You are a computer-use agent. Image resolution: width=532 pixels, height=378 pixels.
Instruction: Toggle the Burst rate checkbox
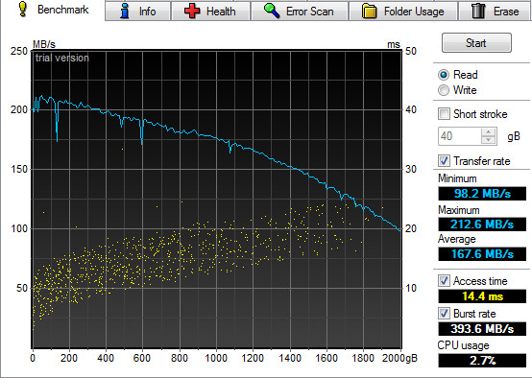tap(444, 314)
